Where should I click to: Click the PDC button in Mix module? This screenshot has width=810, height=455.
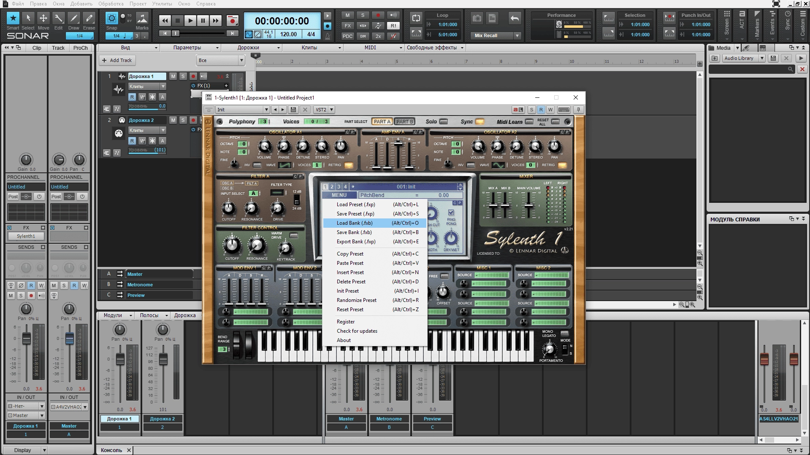(347, 36)
